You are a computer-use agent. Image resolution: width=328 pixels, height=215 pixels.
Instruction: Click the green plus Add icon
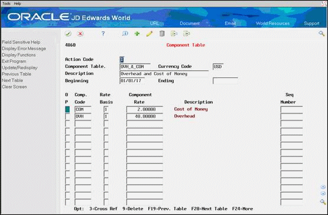click(x=137, y=34)
